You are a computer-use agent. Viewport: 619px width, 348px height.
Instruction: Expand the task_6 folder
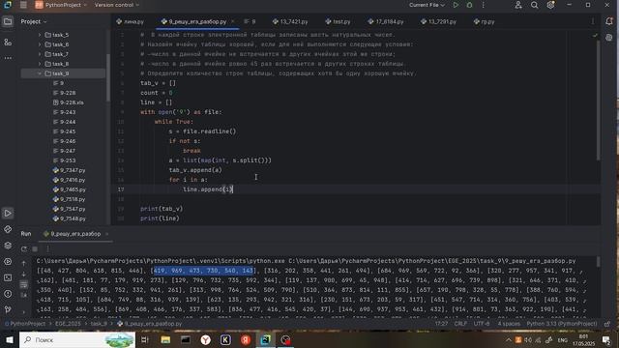[40, 44]
